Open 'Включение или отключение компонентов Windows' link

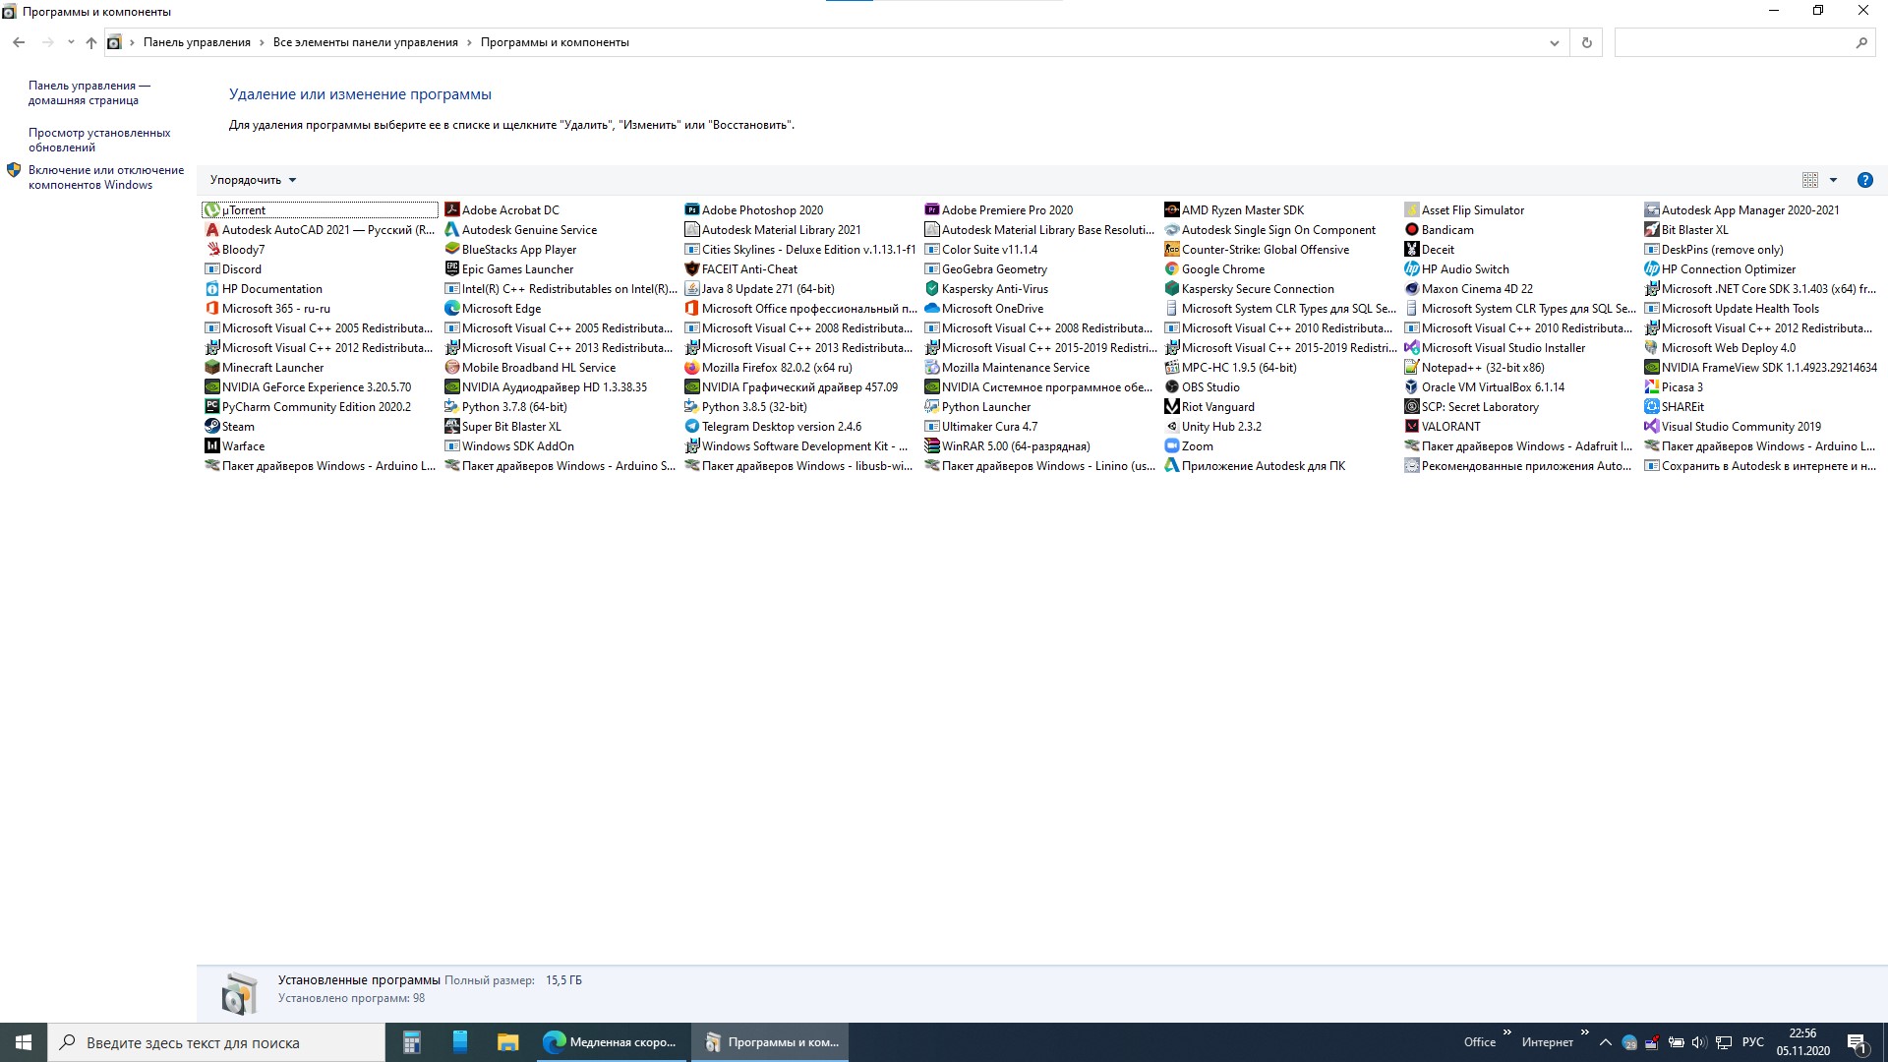click(x=105, y=177)
